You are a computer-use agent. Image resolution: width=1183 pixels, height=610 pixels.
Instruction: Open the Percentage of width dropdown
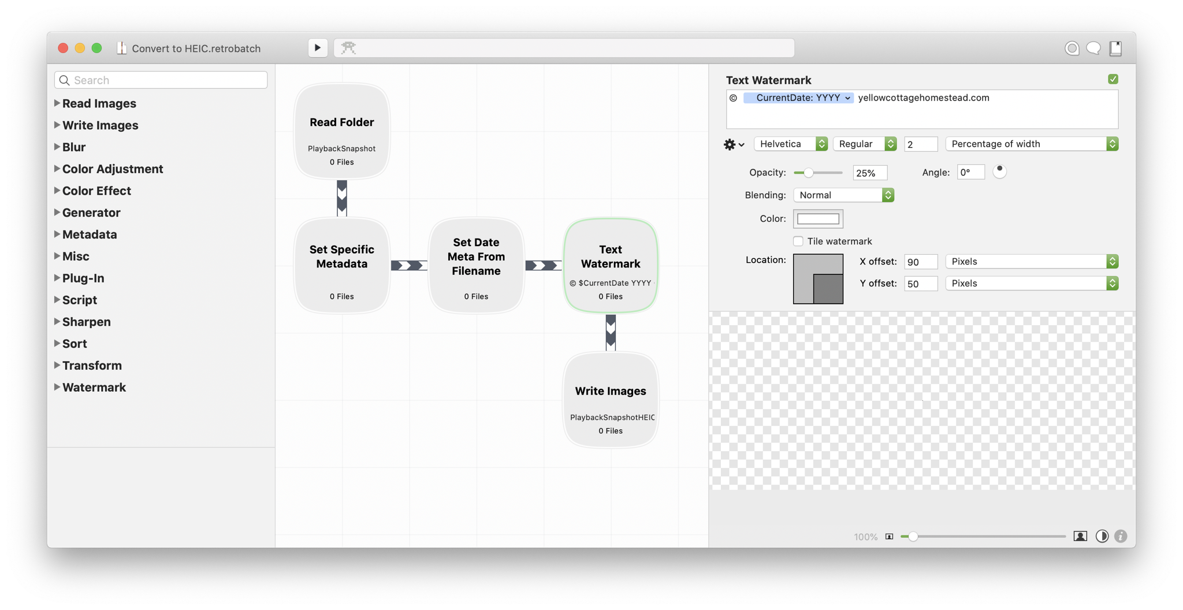pos(1032,144)
